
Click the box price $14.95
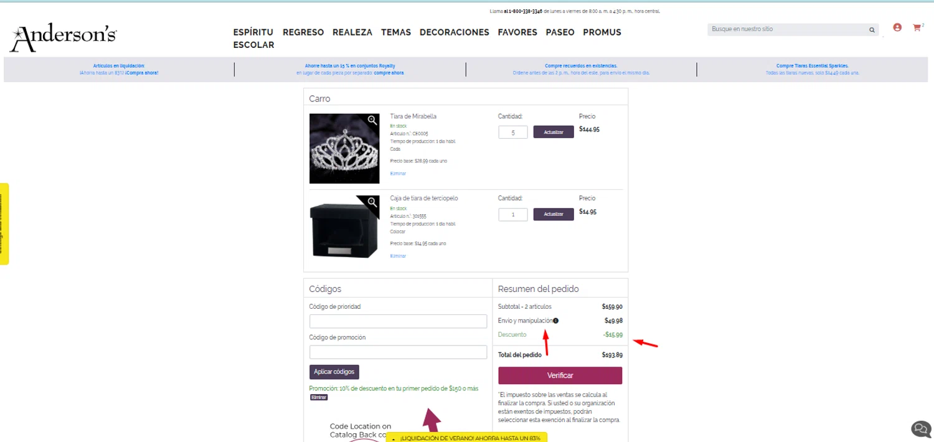pyautogui.click(x=588, y=212)
